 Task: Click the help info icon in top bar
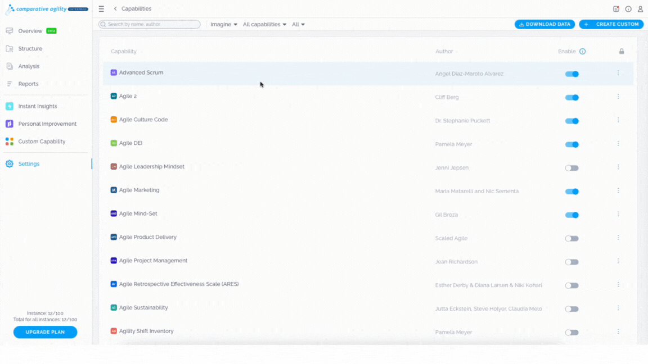tap(628, 8)
